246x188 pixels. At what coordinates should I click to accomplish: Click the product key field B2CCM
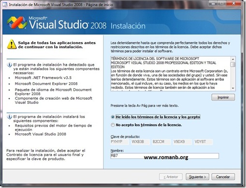(161, 142)
